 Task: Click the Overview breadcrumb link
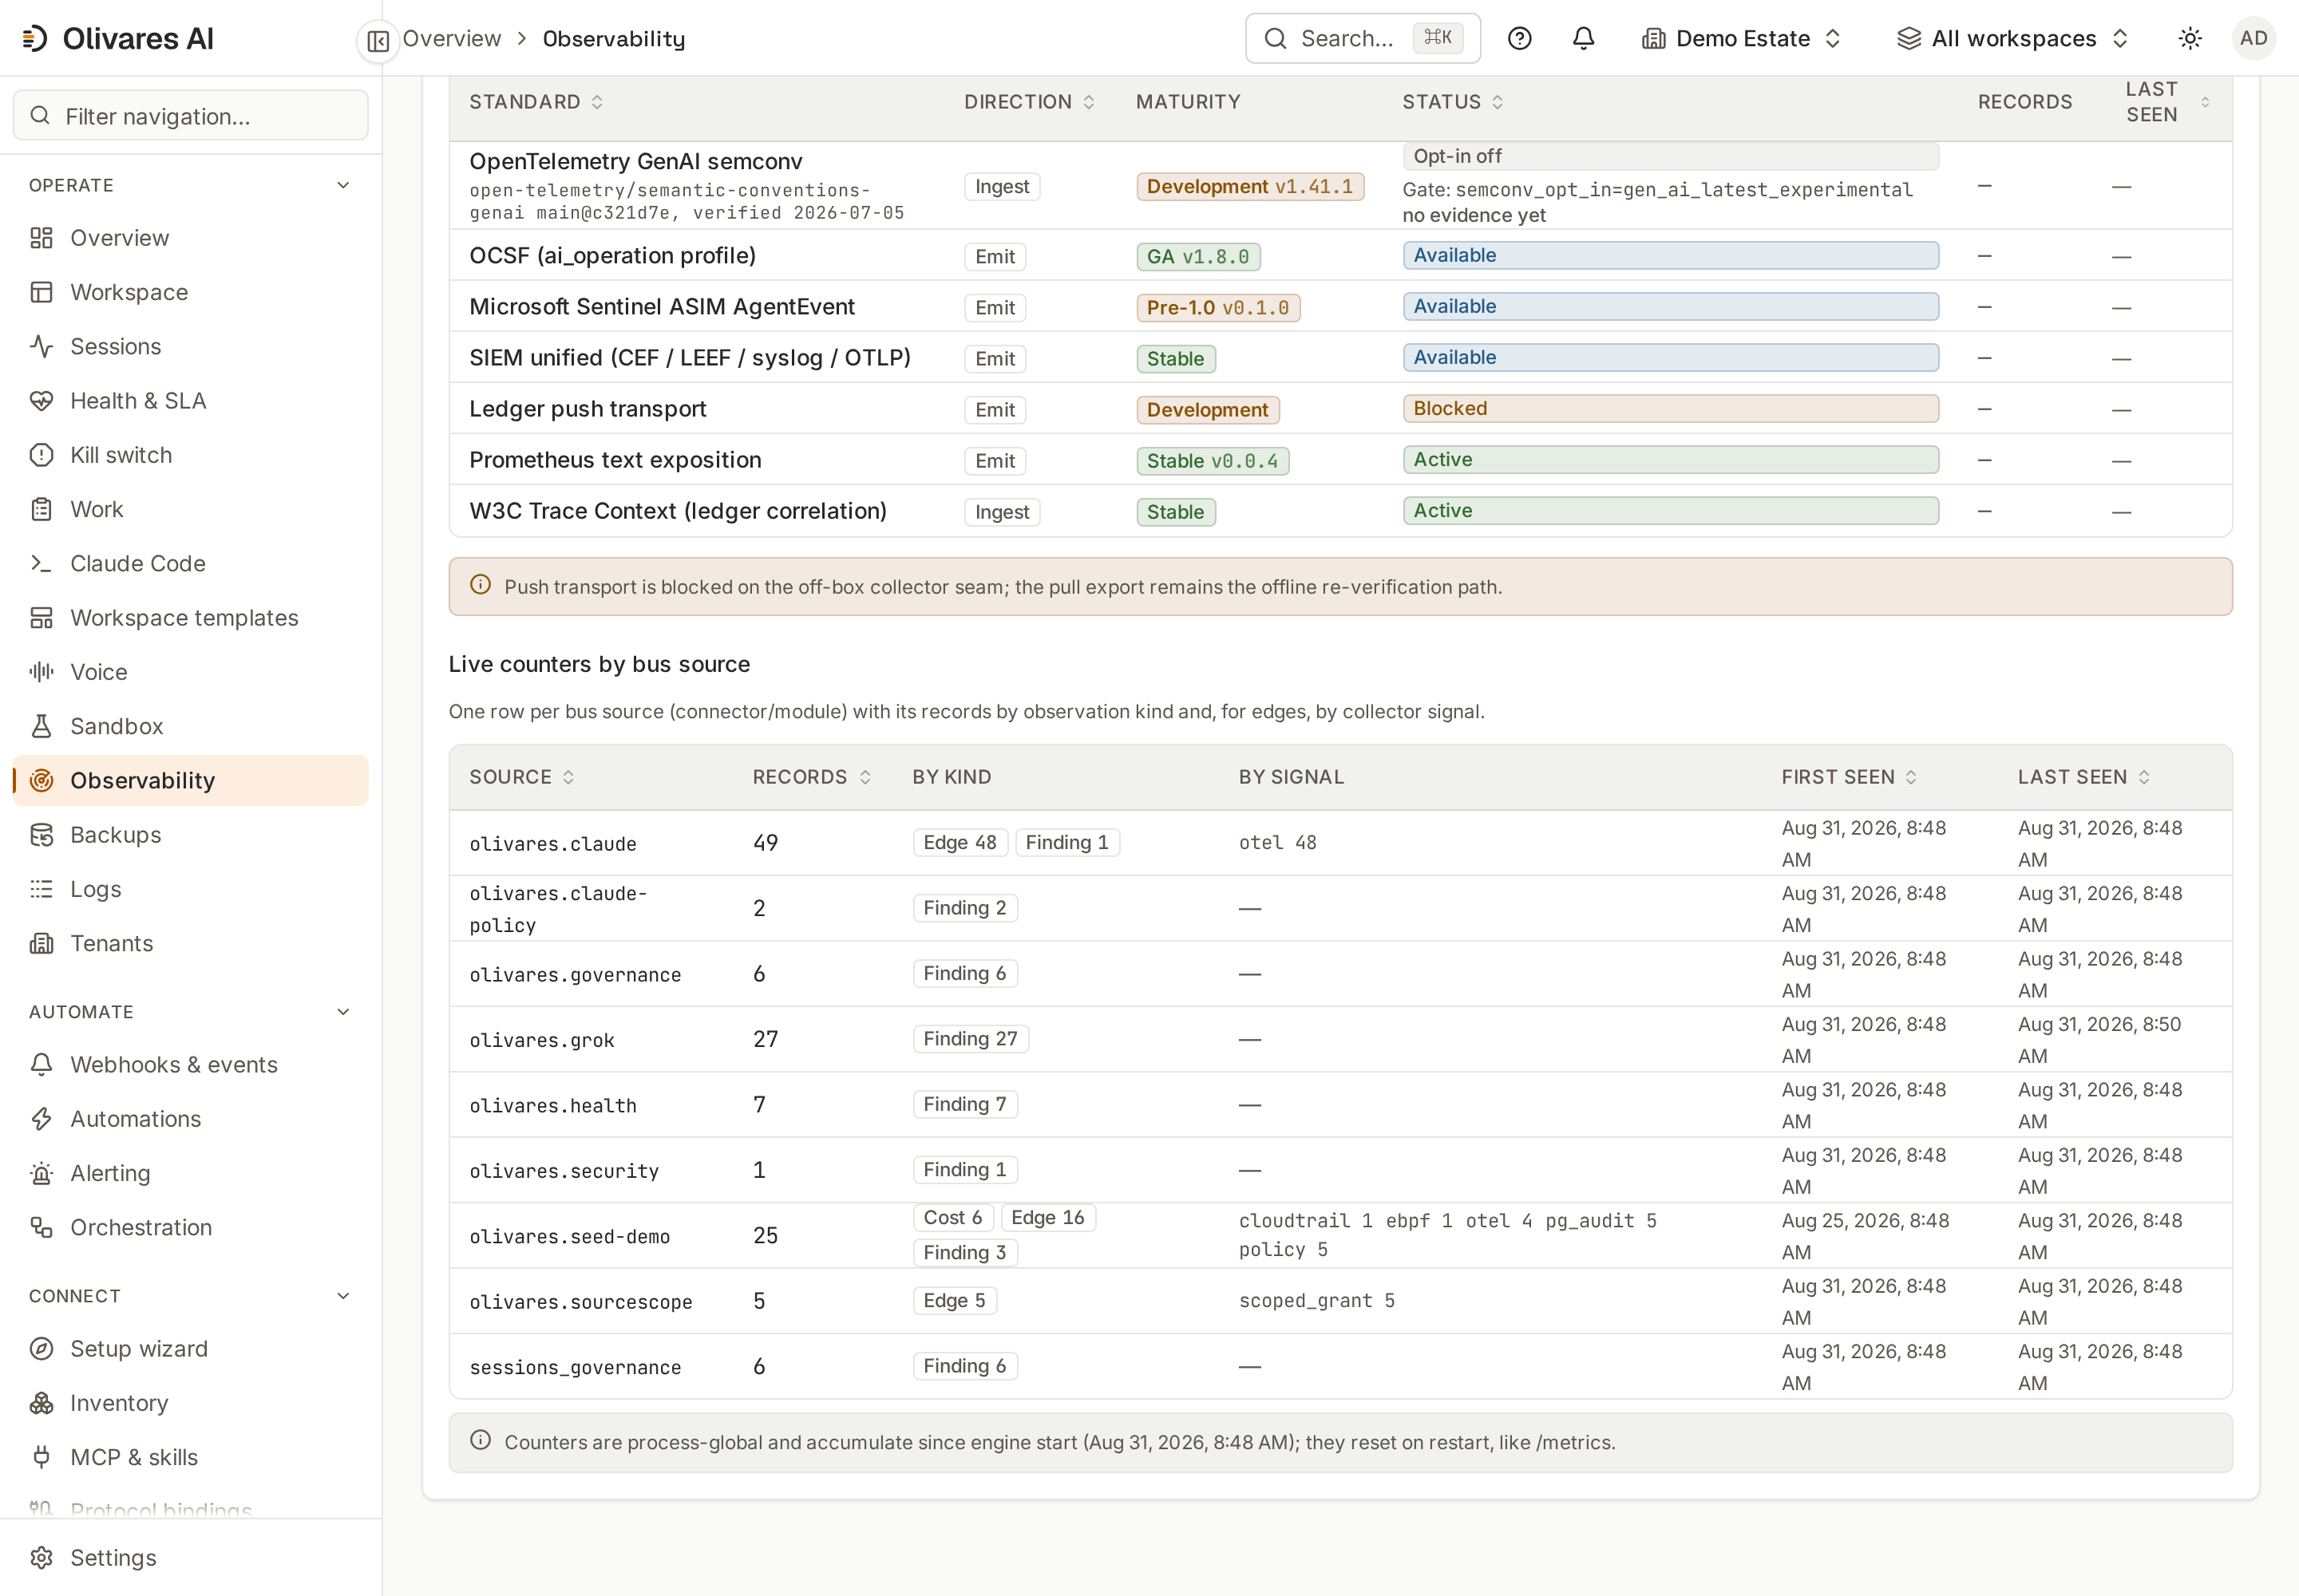pos(451,38)
